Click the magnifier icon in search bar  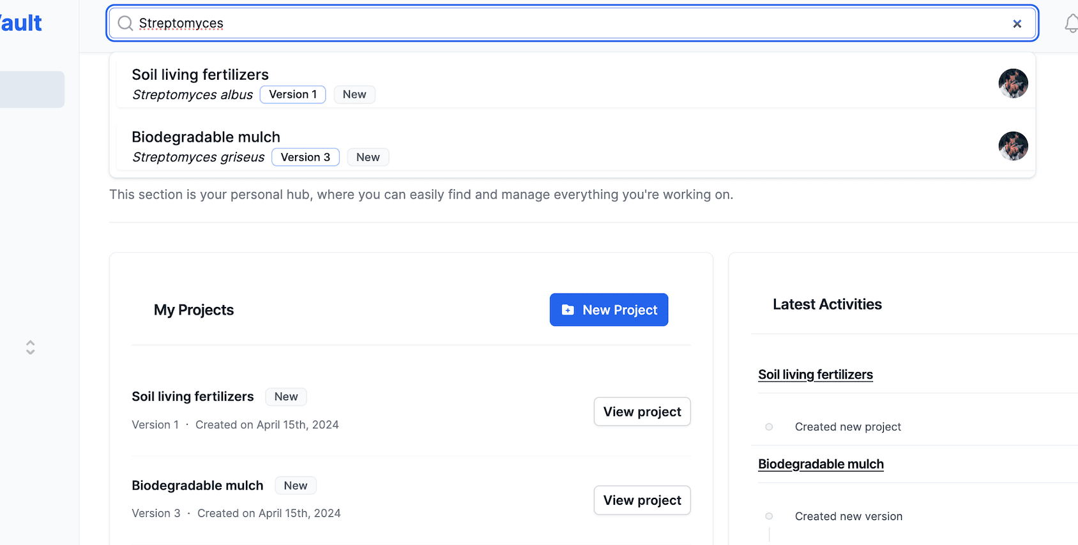click(x=125, y=24)
